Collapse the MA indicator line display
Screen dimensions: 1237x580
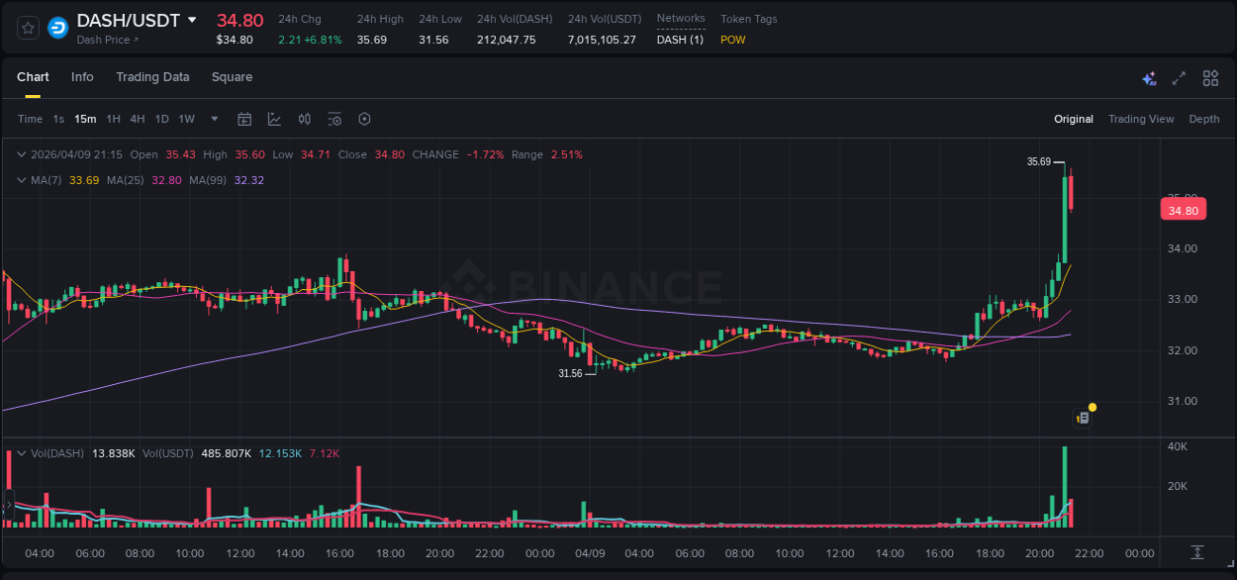20,180
